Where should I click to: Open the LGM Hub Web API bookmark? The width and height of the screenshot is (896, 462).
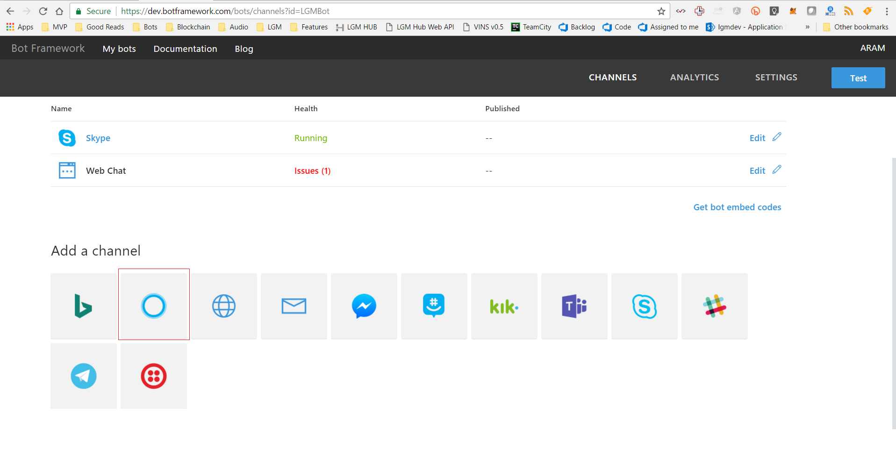coord(420,27)
